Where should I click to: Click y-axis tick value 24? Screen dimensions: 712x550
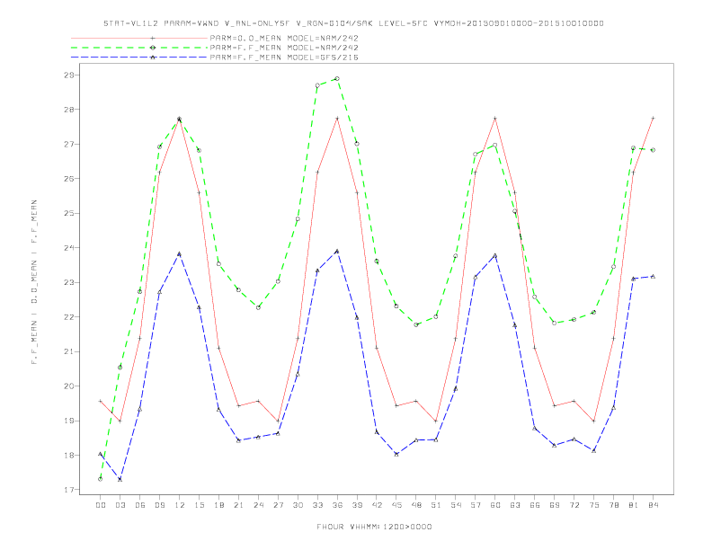pyautogui.click(x=69, y=248)
